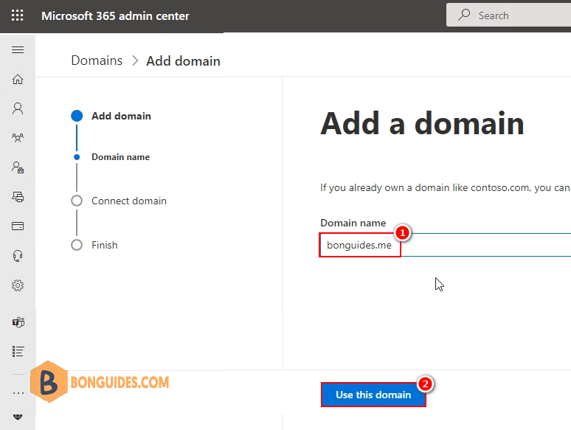The image size is (571, 430).
Task: Collapse navigation menu with hamburger icon
Action: point(18,50)
